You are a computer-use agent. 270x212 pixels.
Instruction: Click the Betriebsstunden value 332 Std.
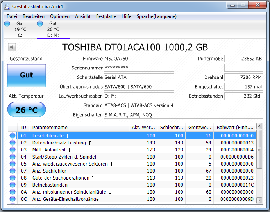244,96
